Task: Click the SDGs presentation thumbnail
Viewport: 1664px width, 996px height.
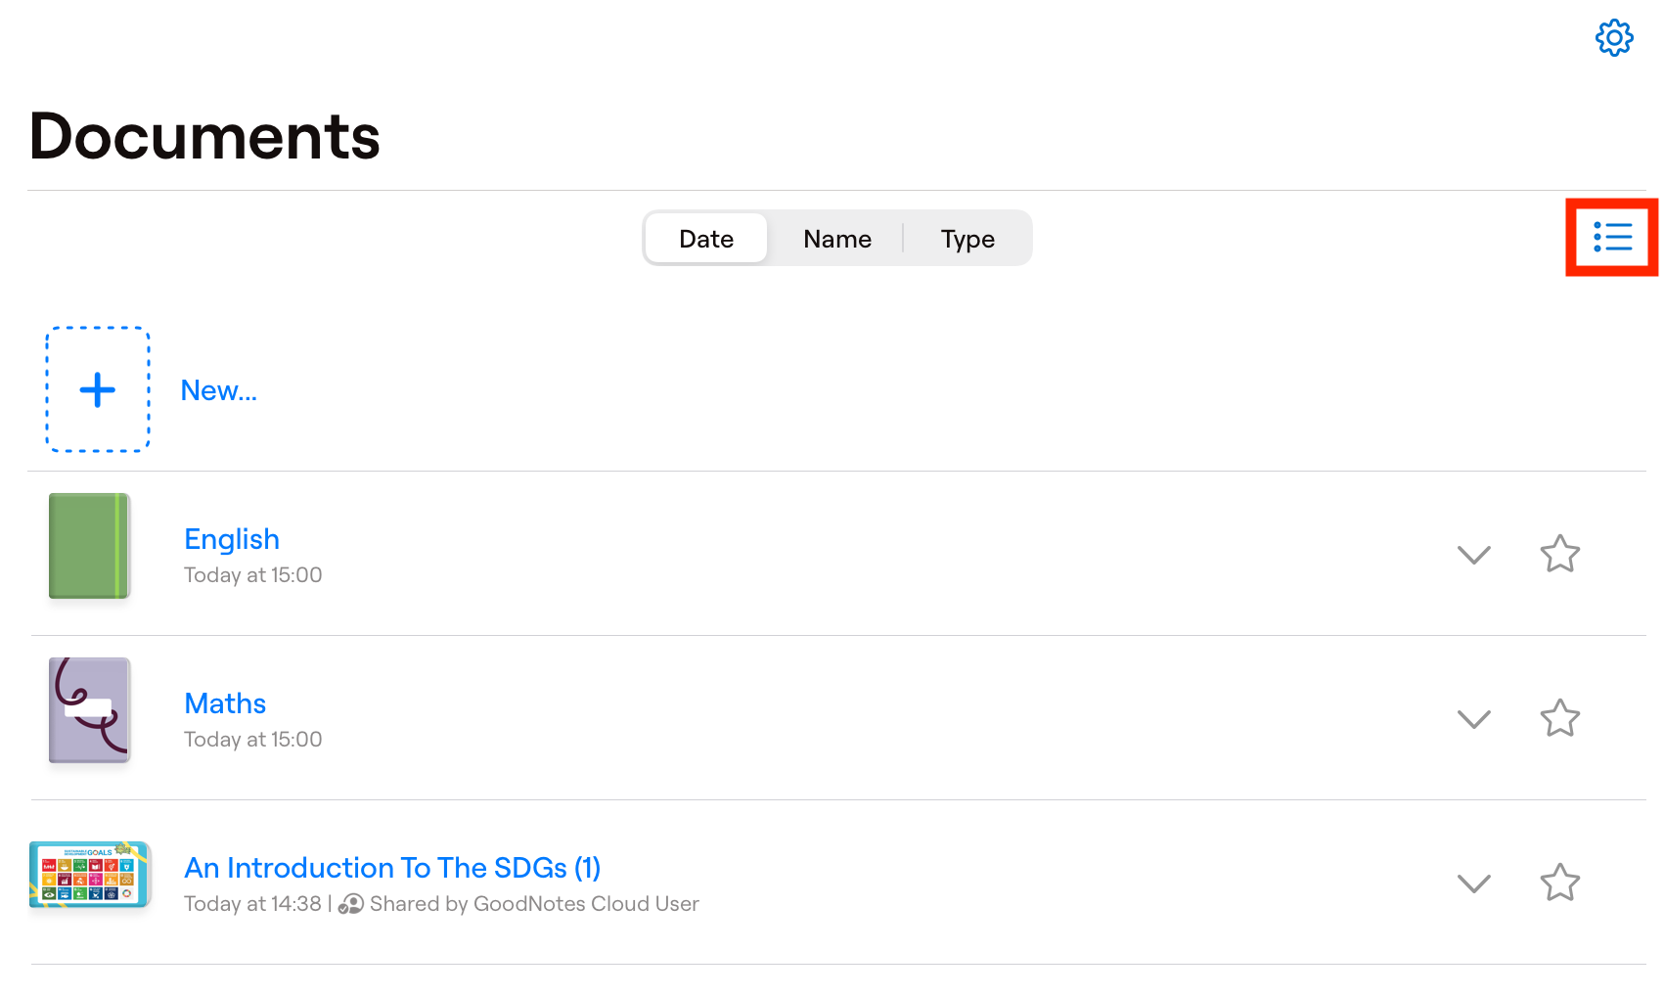Action: point(89,874)
